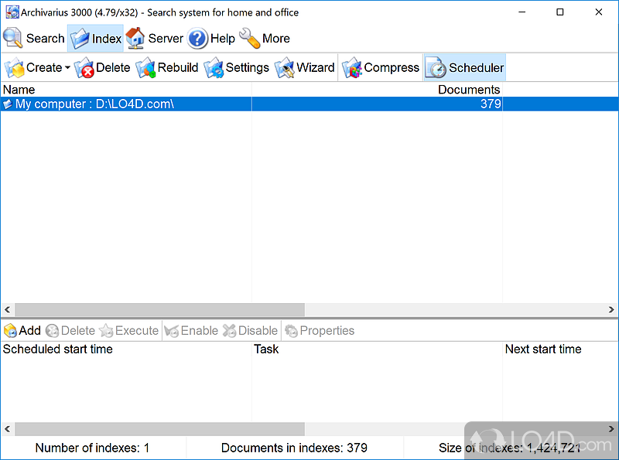Click Disable in scheduler toolbar
Viewport: 619px width, 460px height.
point(250,331)
